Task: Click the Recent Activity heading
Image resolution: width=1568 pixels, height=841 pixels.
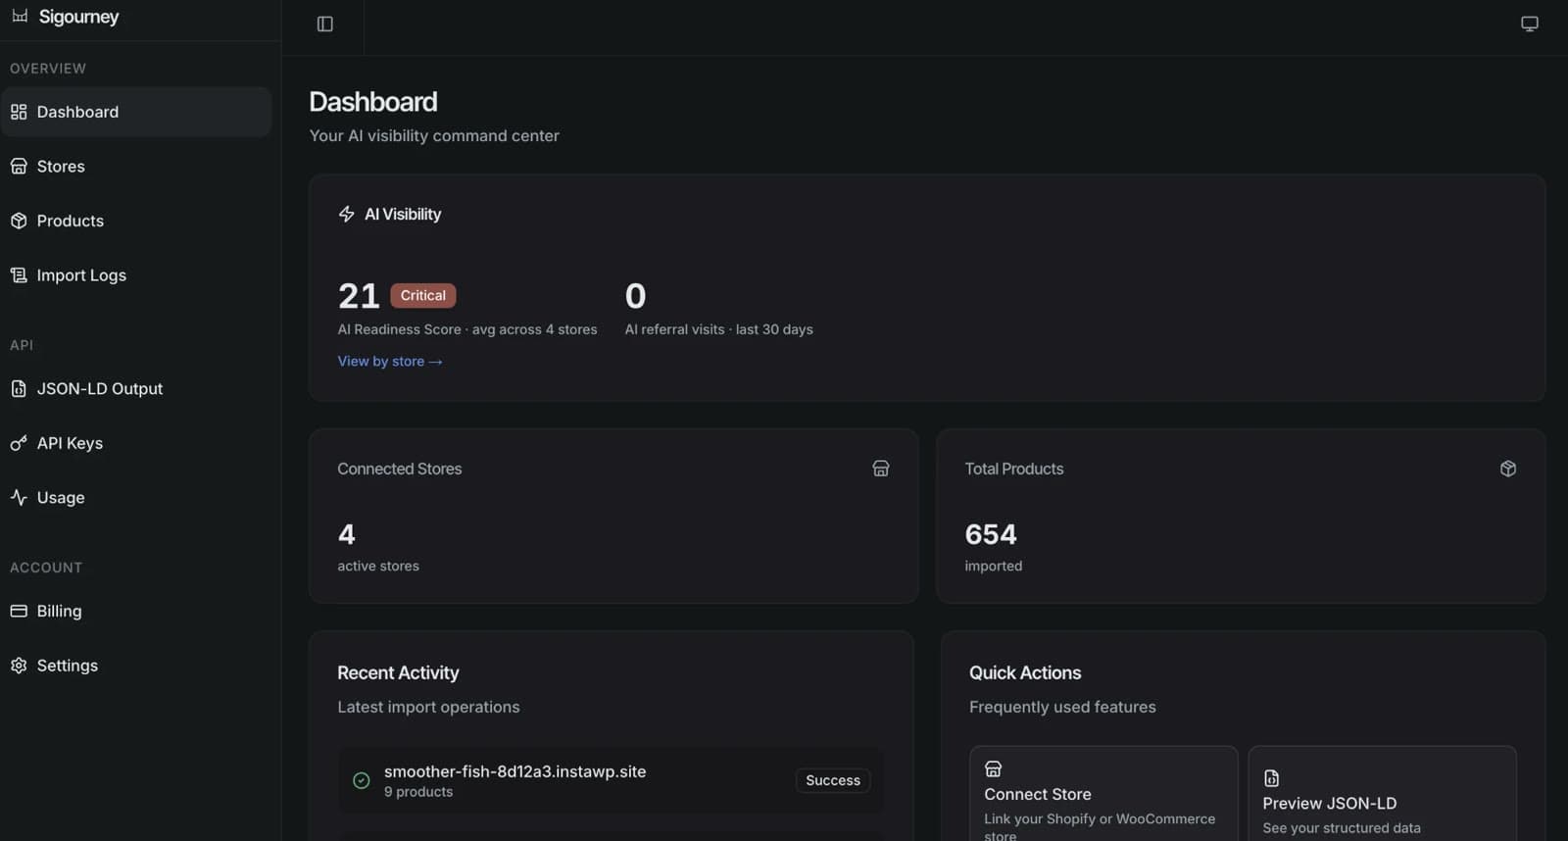Action: click(x=398, y=672)
